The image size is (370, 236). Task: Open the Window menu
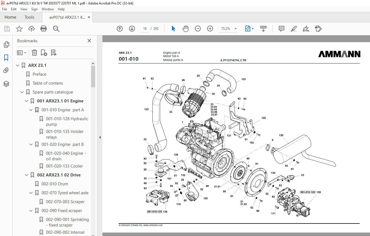48,9
